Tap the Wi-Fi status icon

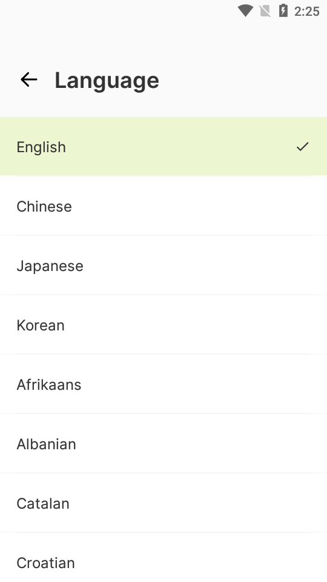[x=245, y=11]
